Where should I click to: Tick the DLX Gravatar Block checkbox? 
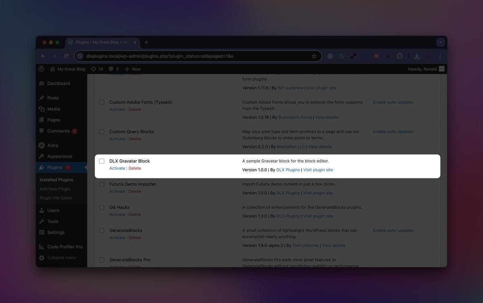click(x=102, y=161)
